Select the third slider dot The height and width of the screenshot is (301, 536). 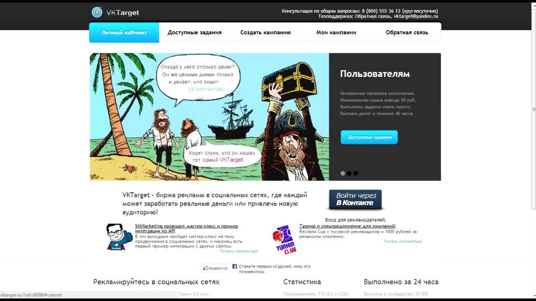click(356, 173)
